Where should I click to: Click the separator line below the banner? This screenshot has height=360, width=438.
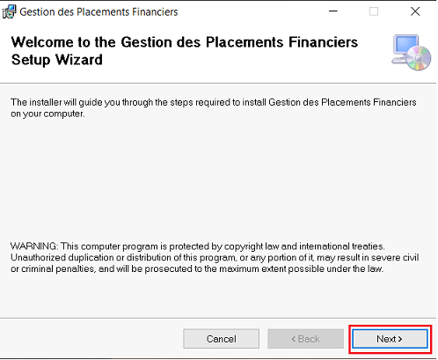pyautogui.click(x=218, y=84)
